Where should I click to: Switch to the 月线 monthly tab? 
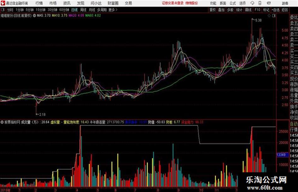(x=92, y=10)
